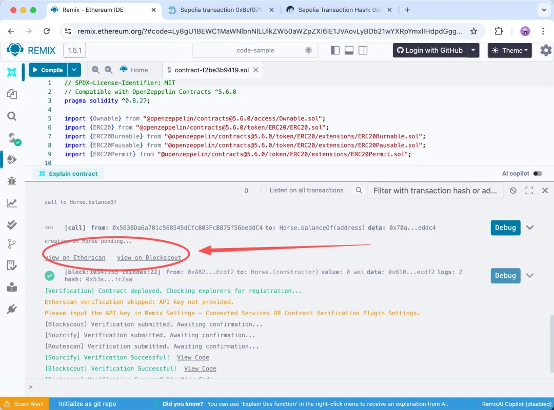Open the Compile options dropdown arrow
This screenshot has width=554, height=410.
[74, 70]
